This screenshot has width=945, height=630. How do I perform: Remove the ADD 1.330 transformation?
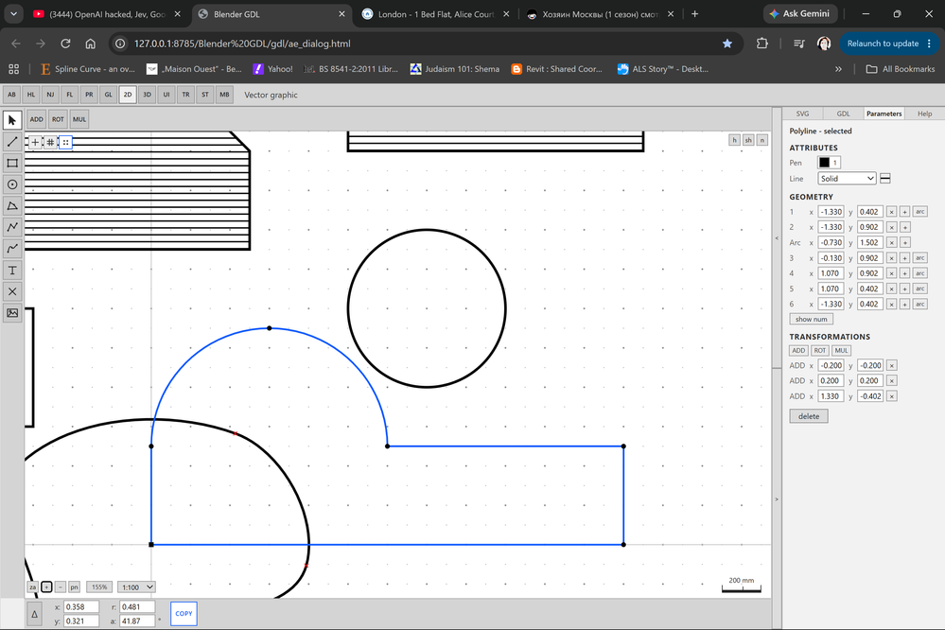[x=891, y=396]
